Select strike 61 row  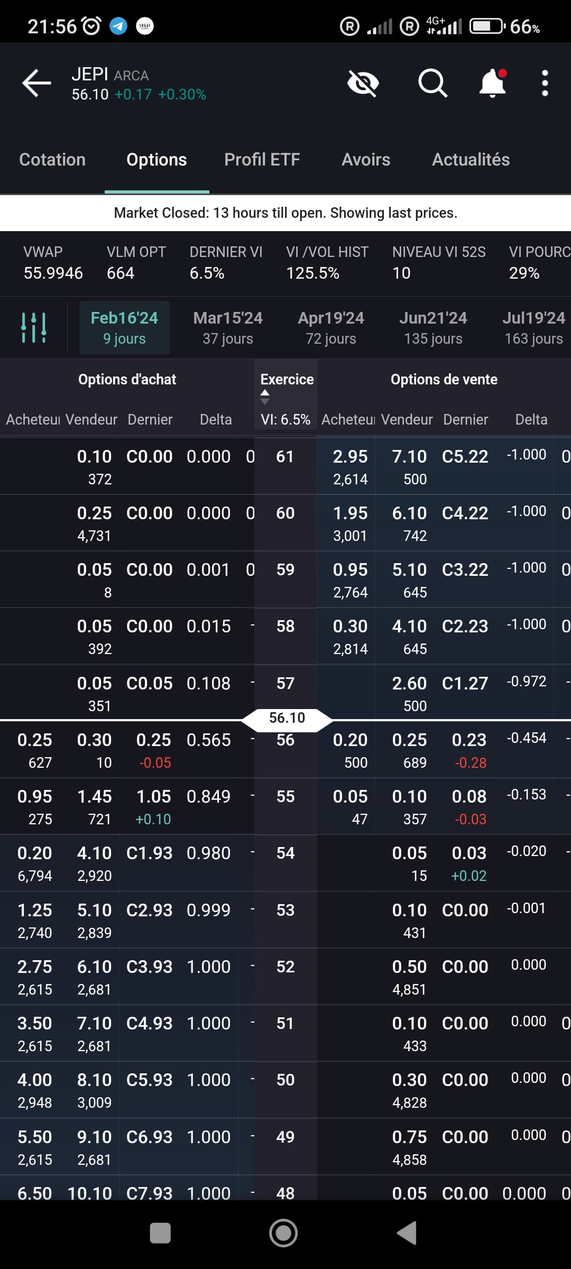(x=285, y=466)
